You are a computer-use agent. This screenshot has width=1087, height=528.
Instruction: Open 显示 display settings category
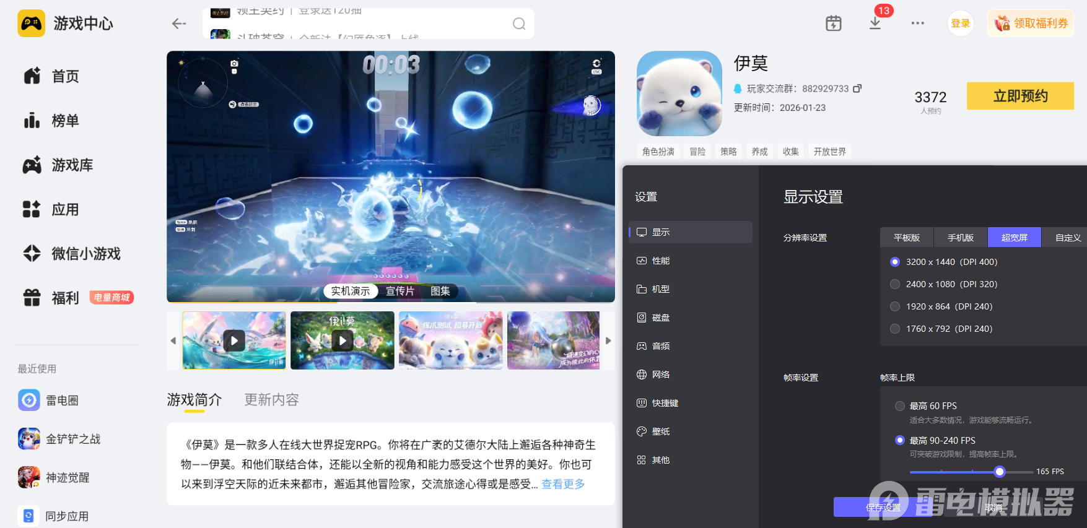[691, 232]
